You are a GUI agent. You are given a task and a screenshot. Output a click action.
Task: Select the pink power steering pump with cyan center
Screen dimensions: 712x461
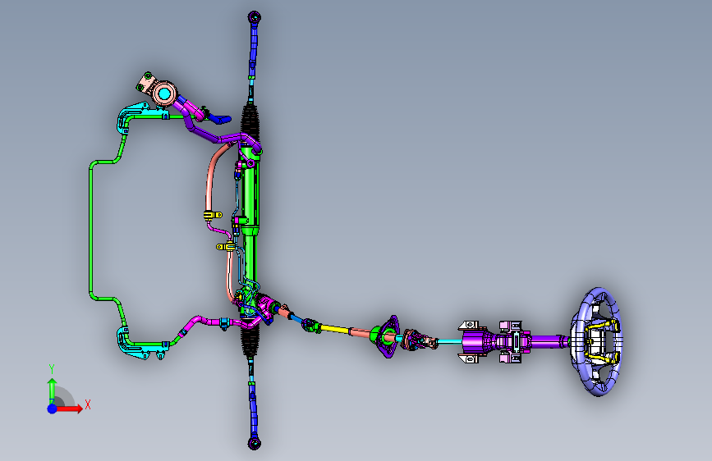(x=164, y=94)
